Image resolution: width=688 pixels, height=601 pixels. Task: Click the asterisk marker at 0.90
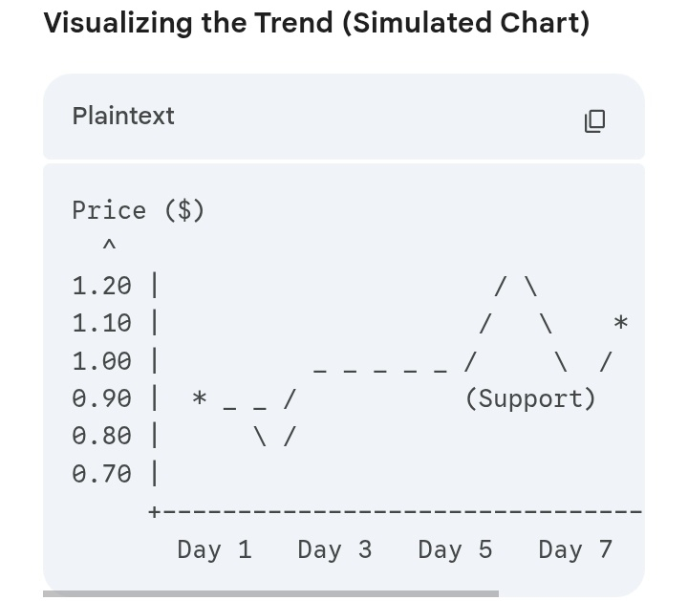[x=199, y=397]
